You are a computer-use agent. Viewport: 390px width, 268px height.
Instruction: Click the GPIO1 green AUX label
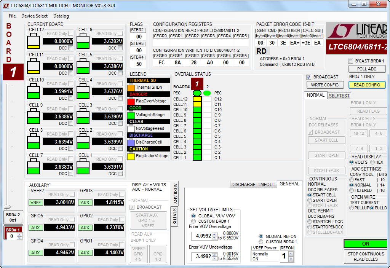pyautogui.click(x=85, y=253)
